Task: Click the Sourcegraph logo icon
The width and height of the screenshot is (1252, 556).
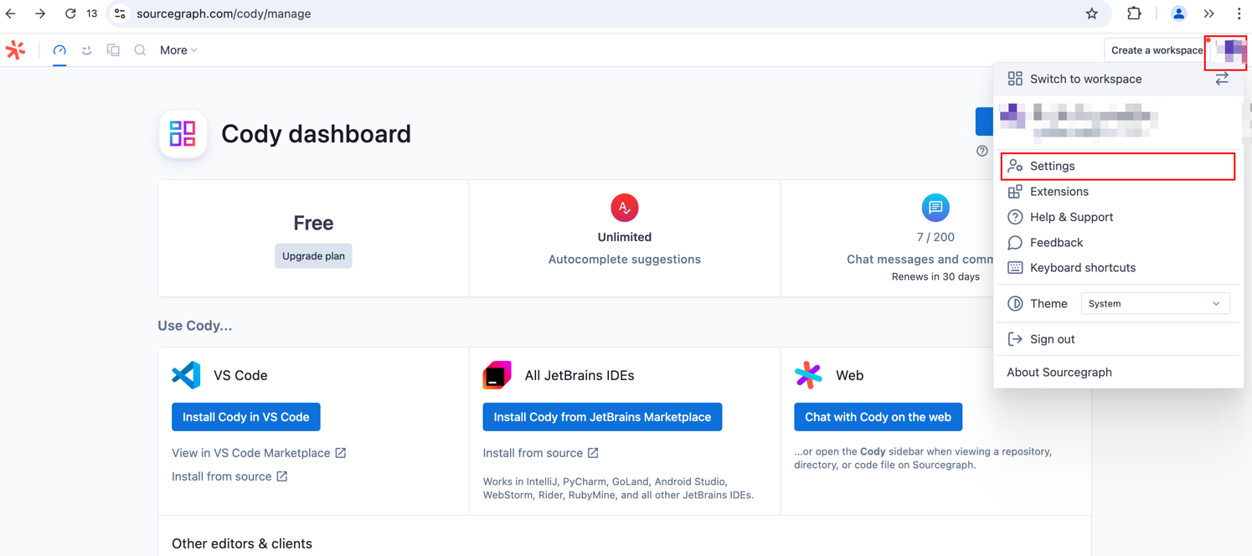Action: coord(15,50)
